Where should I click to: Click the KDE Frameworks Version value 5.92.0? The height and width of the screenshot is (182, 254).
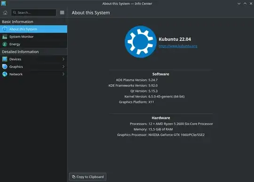point(153,85)
